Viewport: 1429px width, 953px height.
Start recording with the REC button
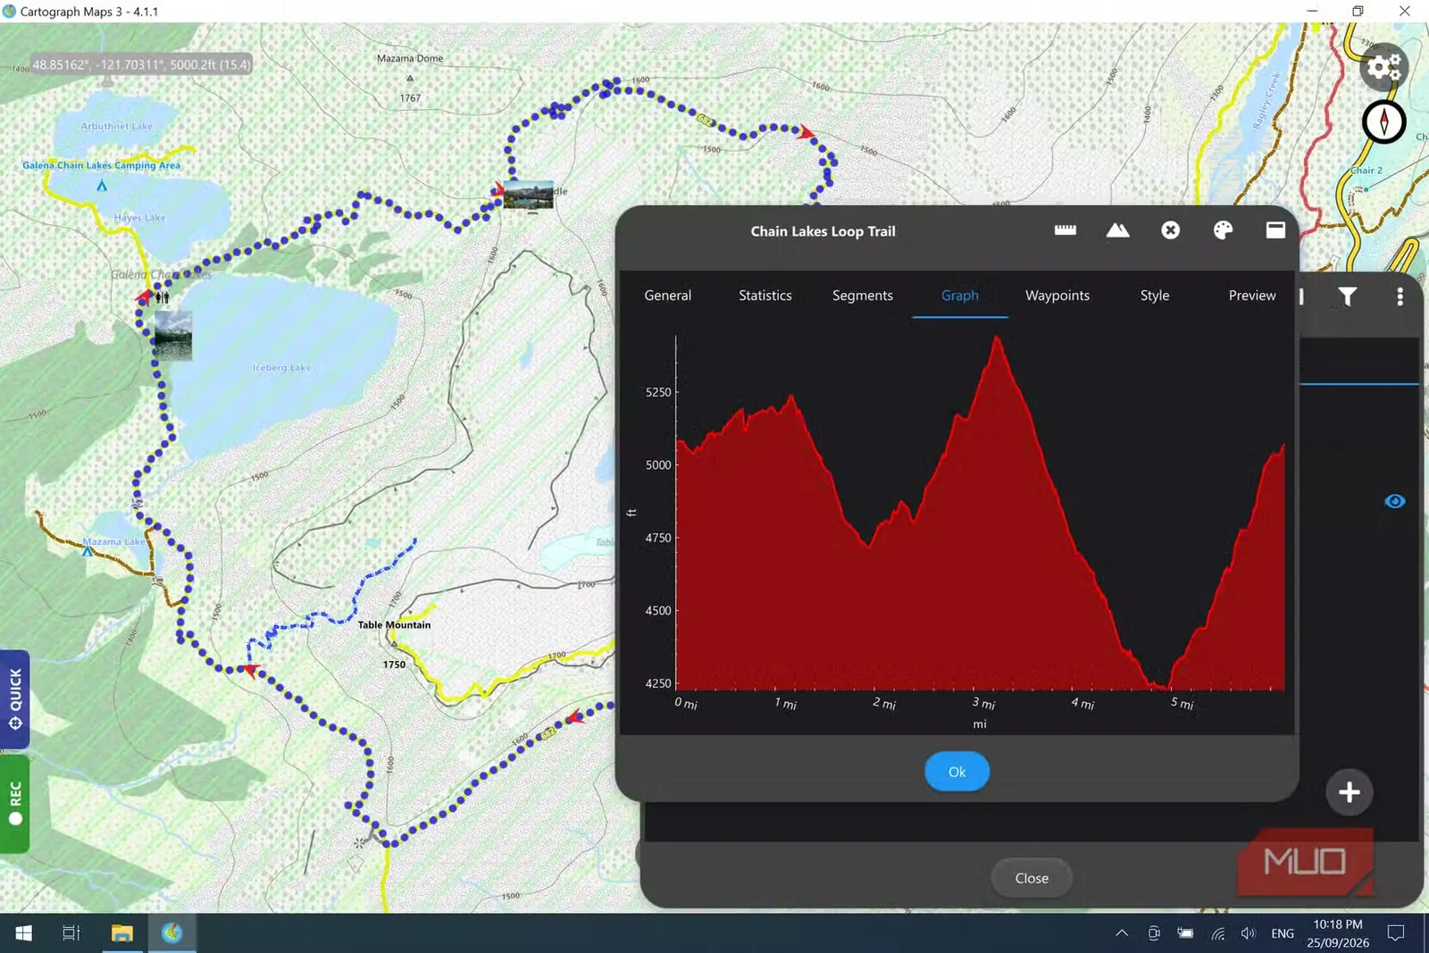coord(15,804)
